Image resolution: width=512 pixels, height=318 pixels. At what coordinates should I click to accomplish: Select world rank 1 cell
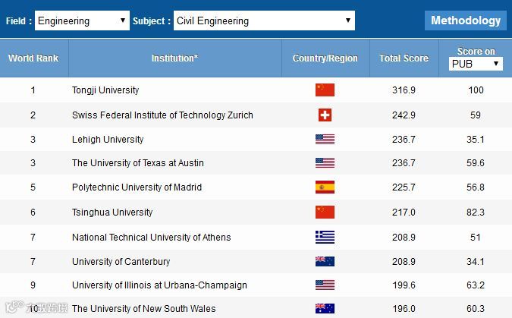33,90
